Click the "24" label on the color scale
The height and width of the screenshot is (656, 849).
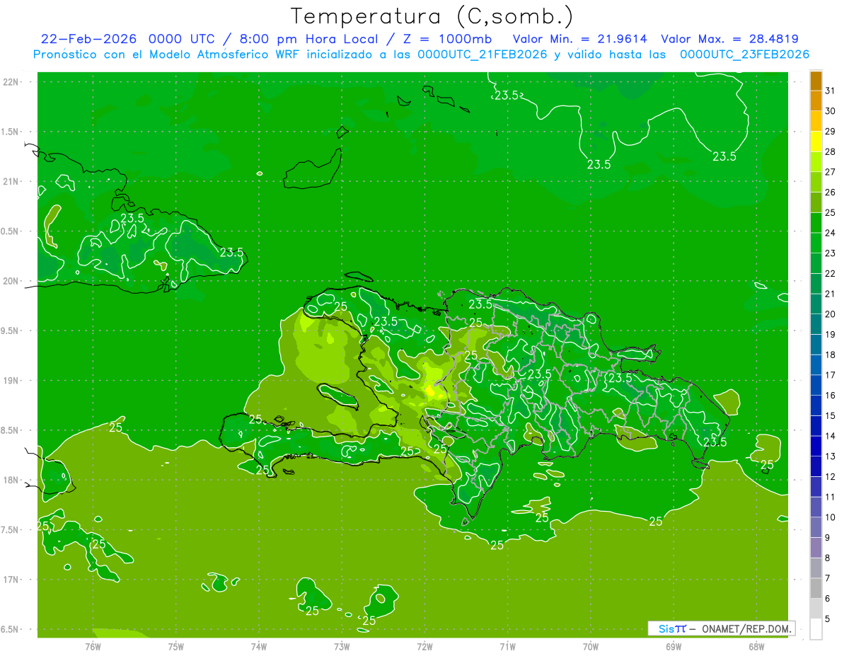tap(831, 233)
